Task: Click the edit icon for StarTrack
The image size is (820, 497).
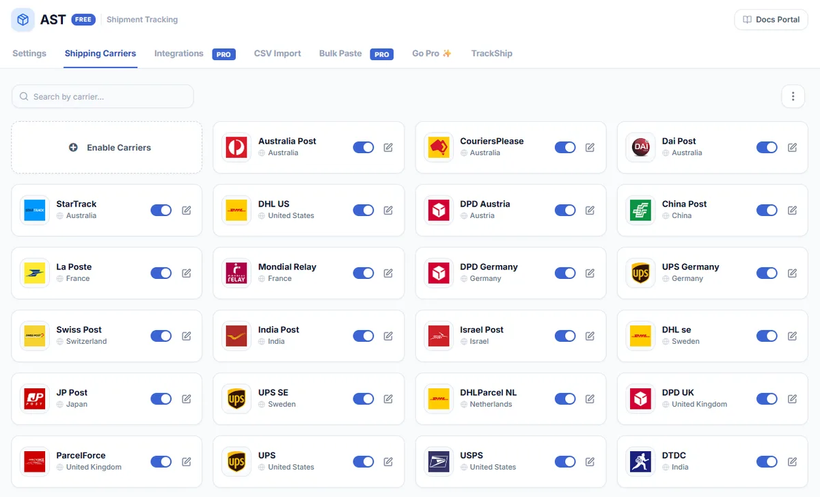Action: coord(186,210)
